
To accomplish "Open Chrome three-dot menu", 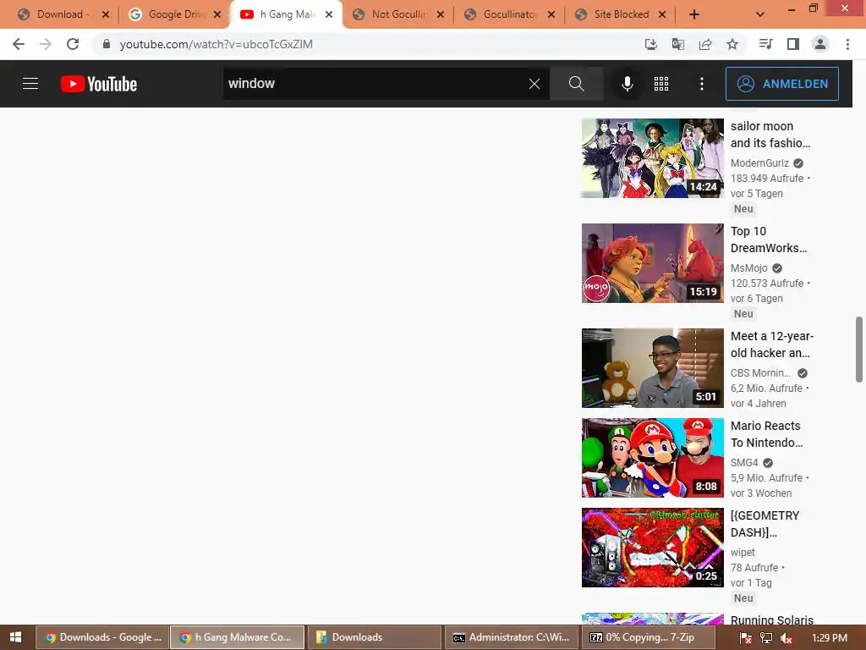I will click(x=847, y=44).
